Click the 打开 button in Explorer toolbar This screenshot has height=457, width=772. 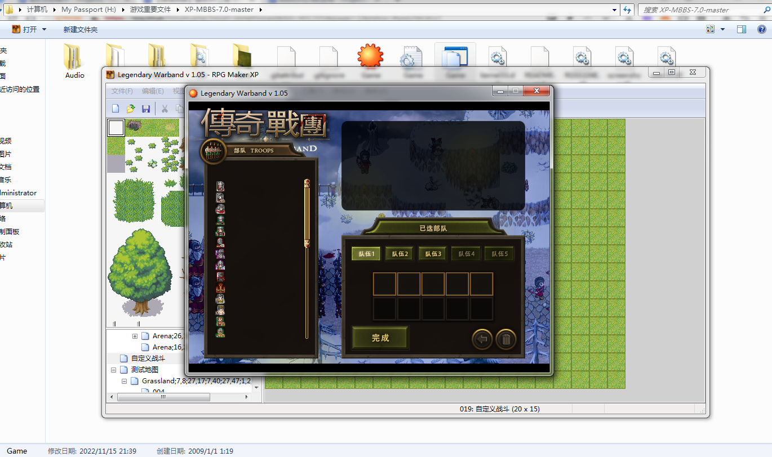[x=24, y=29]
